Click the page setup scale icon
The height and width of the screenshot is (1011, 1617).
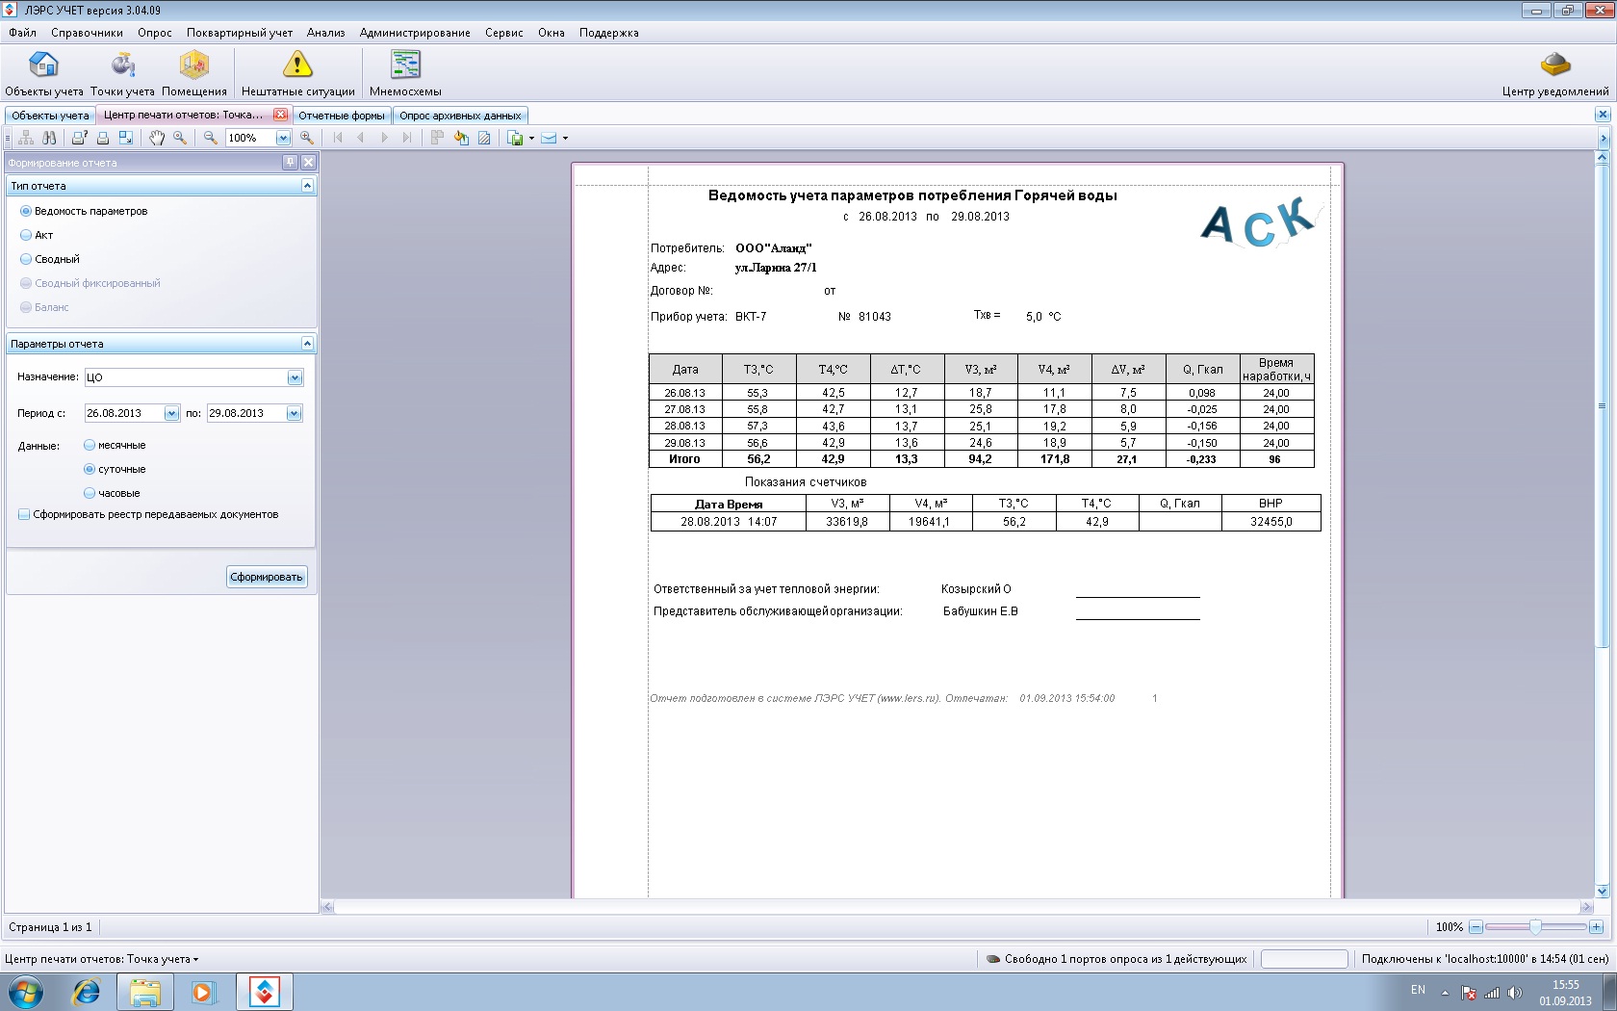click(x=126, y=138)
